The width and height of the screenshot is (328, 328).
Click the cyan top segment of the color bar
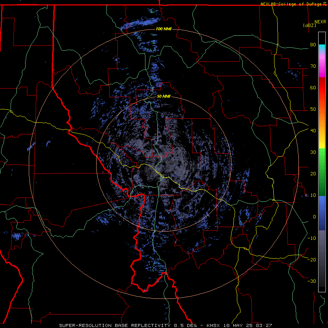(322, 48)
